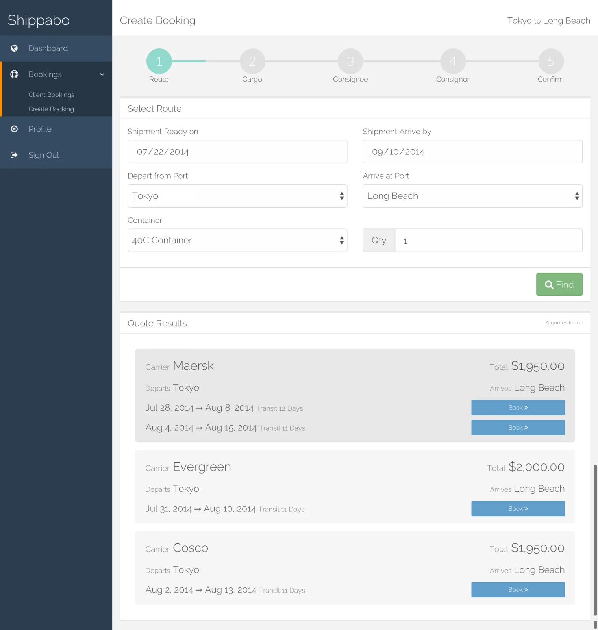The image size is (598, 630).
Task: Book Maersk Aug 4 sailing
Action: [x=518, y=428]
